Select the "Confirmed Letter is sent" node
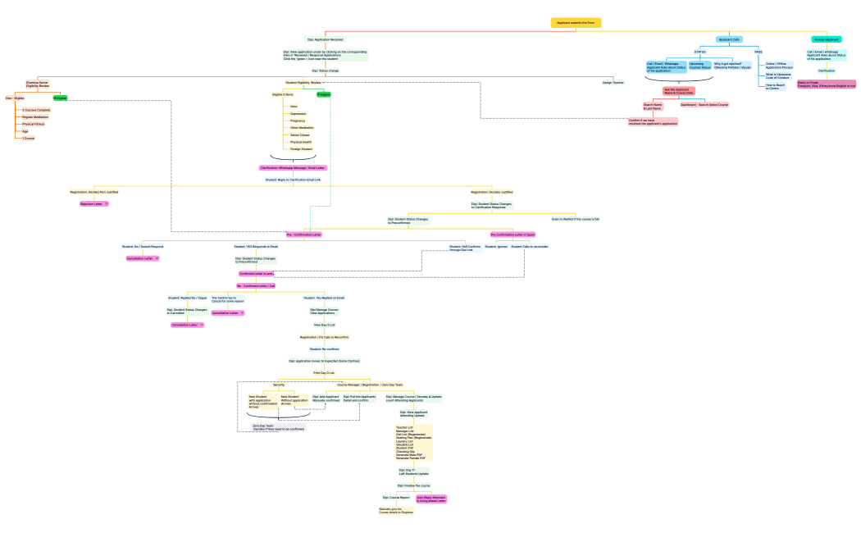Viewport: 861px width, 533px height. pyautogui.click(x=256, y=273)
